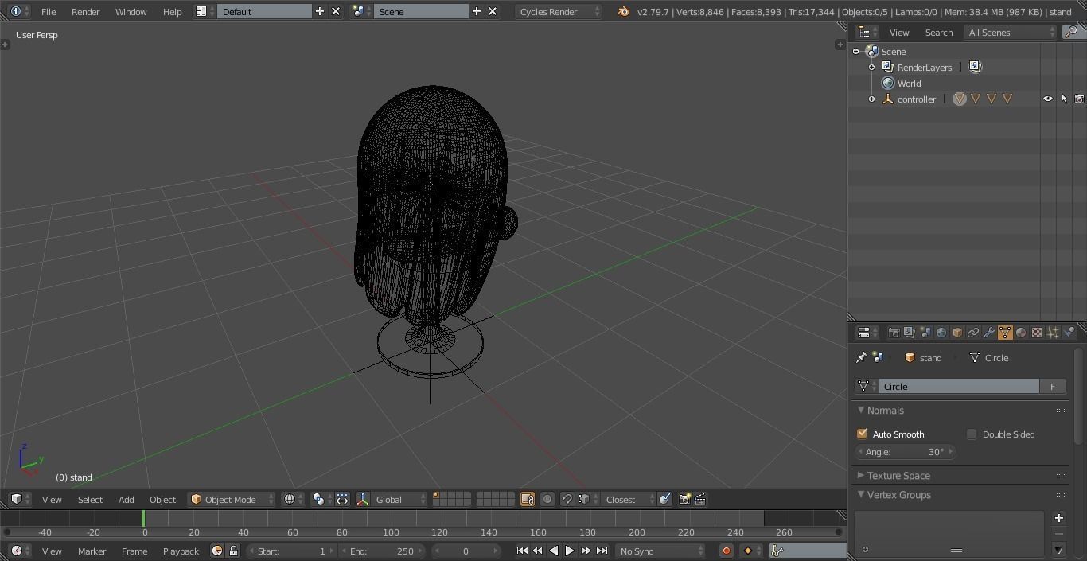Toggle the layers lock-to-scene button
Image resolution: width=1087 pixels, height=561 pixels.
tap(528, 499)
